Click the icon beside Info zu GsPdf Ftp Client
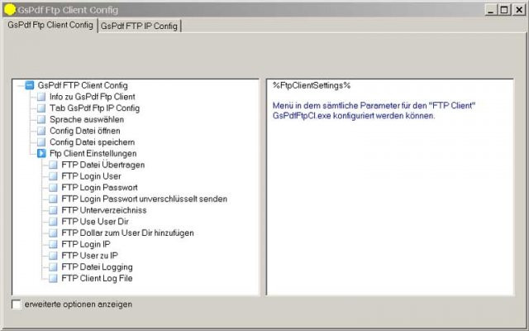The image size is (529, 331). [x=41, y=97]
